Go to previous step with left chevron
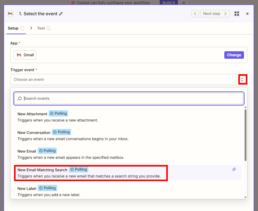258x211 pixels. (x=195, y=14)
